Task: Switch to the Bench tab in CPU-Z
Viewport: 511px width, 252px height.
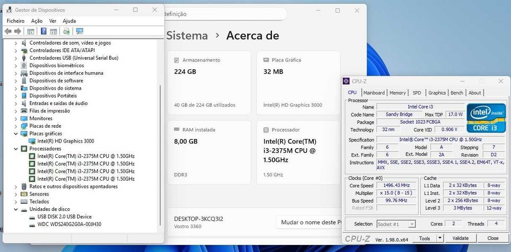Action: pos(457,93)
